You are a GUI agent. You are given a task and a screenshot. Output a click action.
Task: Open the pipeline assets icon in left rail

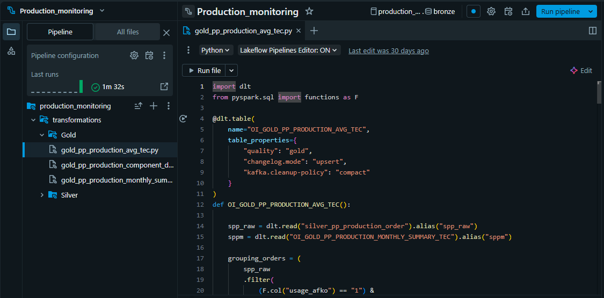pos(11,51)
